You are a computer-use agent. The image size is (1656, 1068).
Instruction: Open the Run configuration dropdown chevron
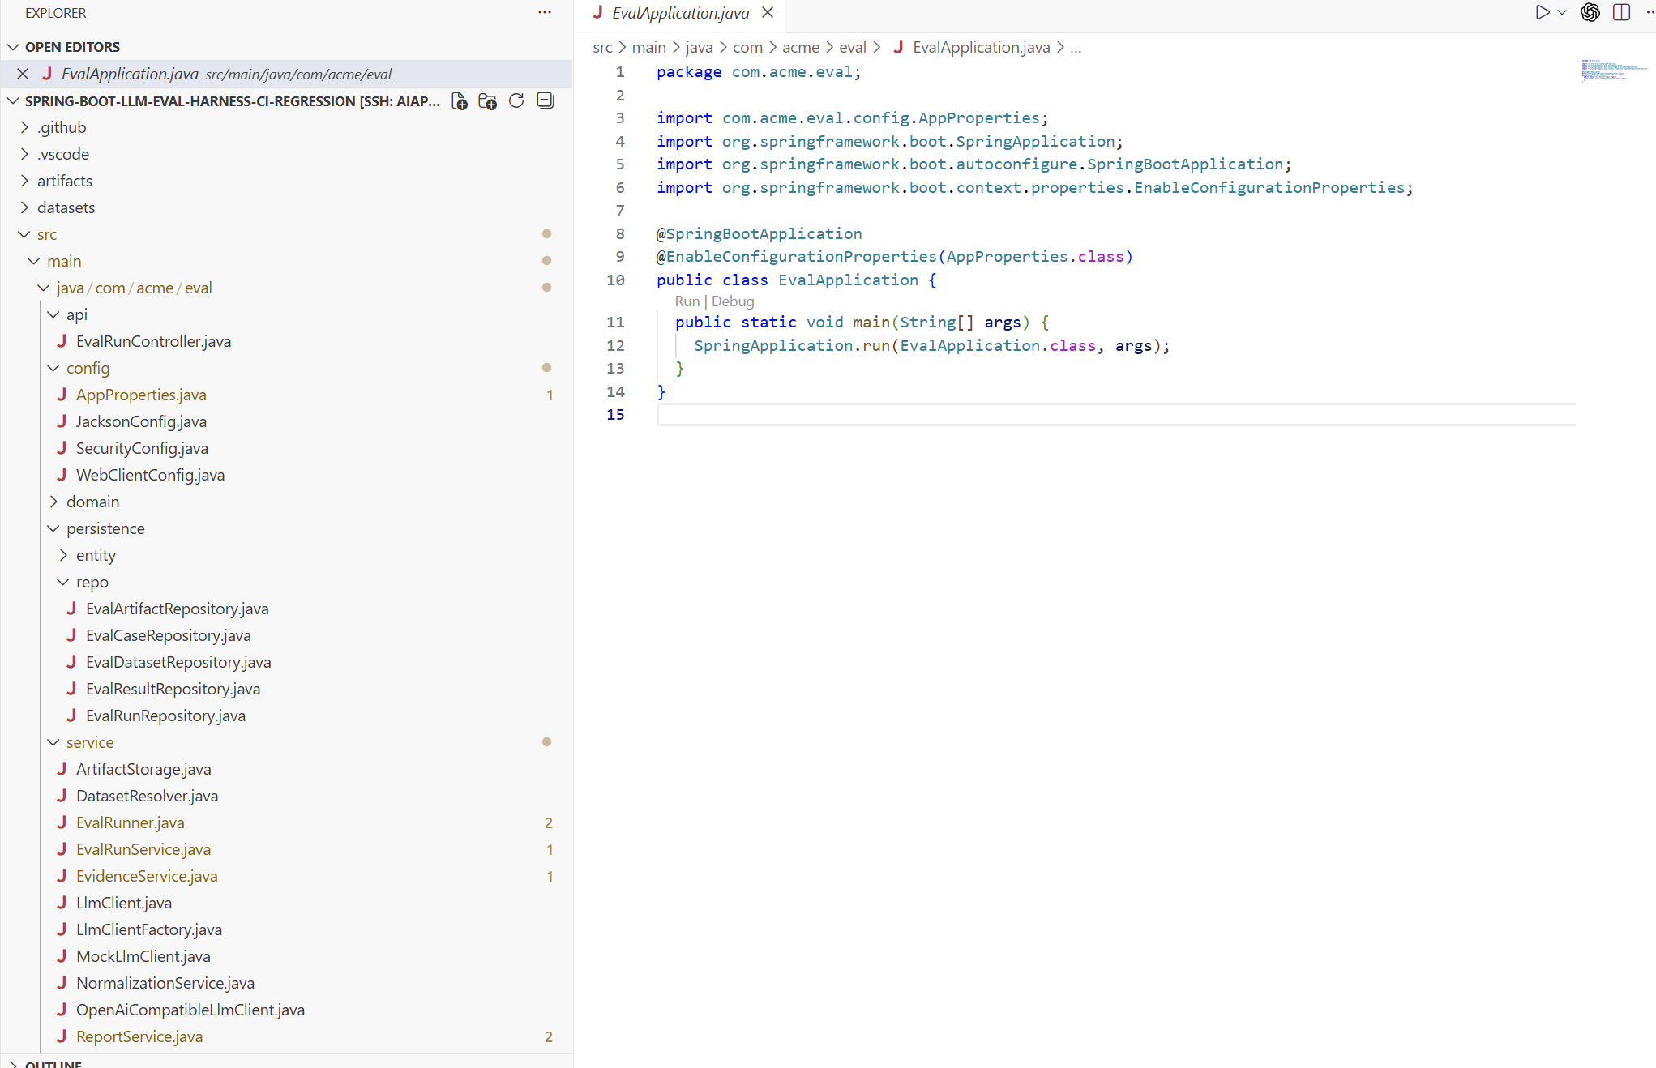coord(1561,12)
